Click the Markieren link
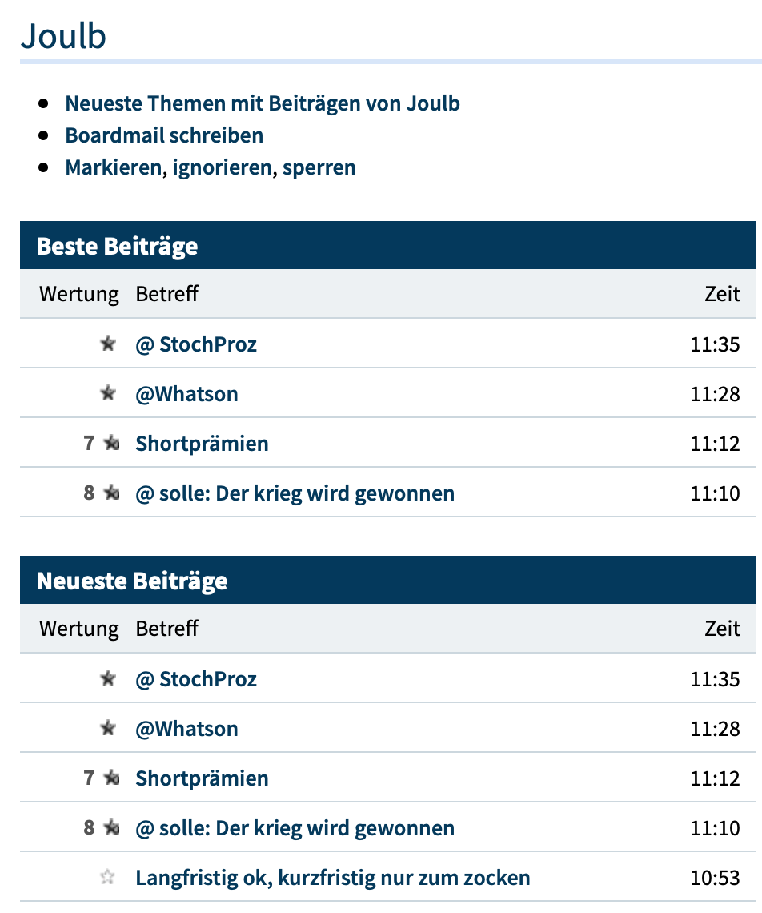This screenshot has width=762, height=913. pyautogui.click(x=112, y=167)
